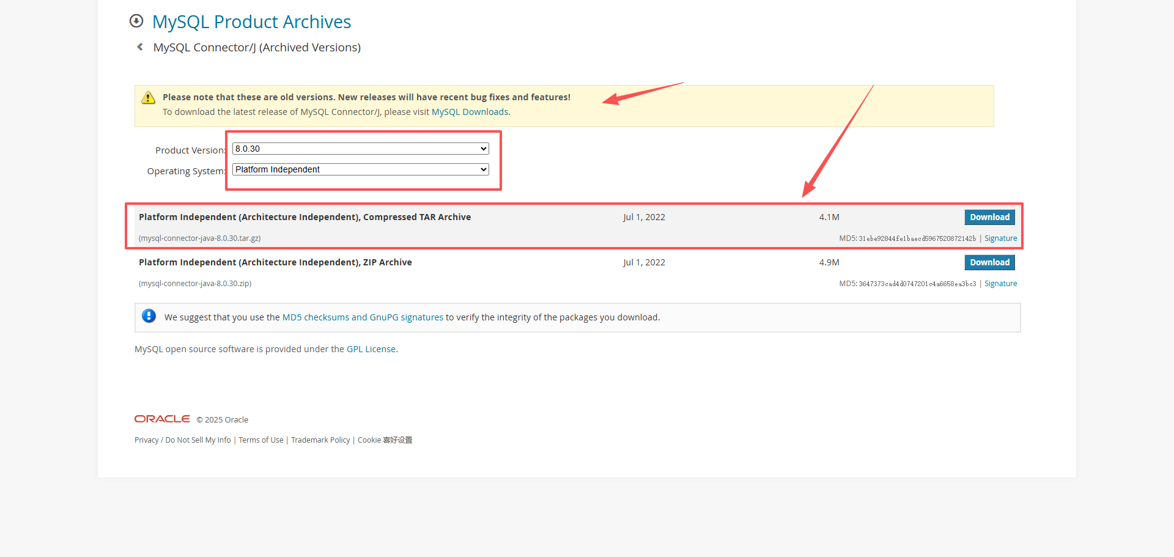Click the Jul 1, 2022 date in TAR row

click(644, 217)
